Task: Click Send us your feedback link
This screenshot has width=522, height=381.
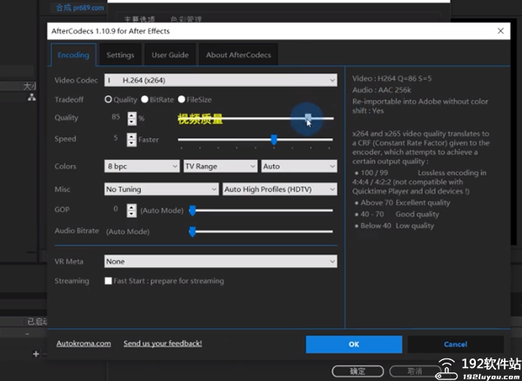Action: coord(163,344)
